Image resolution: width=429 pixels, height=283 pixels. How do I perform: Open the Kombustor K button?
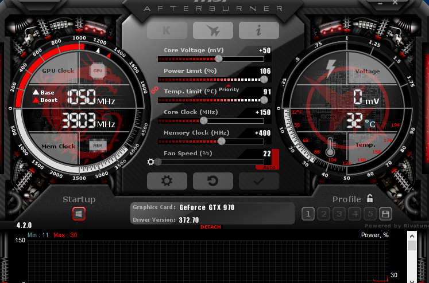pos(167,30)
